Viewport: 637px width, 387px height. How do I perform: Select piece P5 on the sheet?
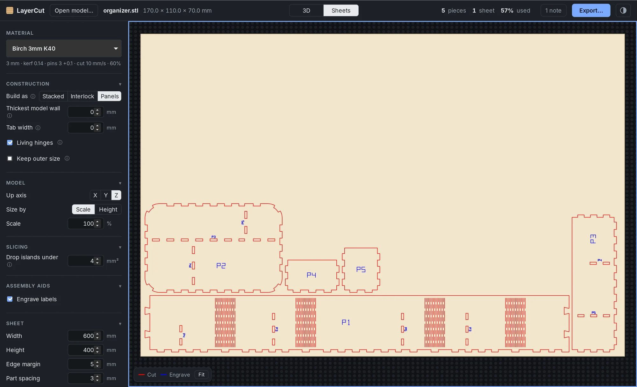[x=361, y=270]
